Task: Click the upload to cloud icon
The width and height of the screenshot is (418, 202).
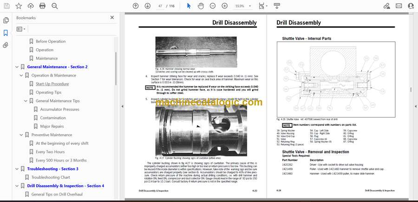Action: pos(31,6)
